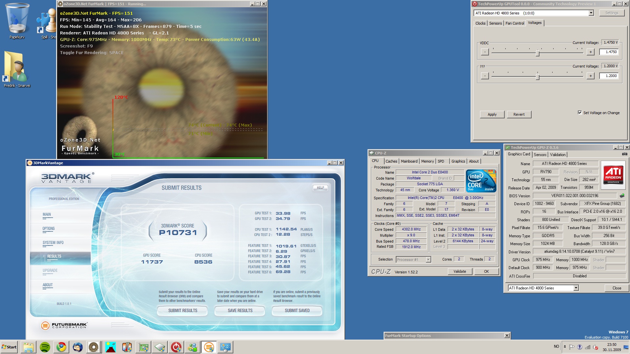Open 3DMark ABOUT section
630x354 pixels.
coord(48,285)
